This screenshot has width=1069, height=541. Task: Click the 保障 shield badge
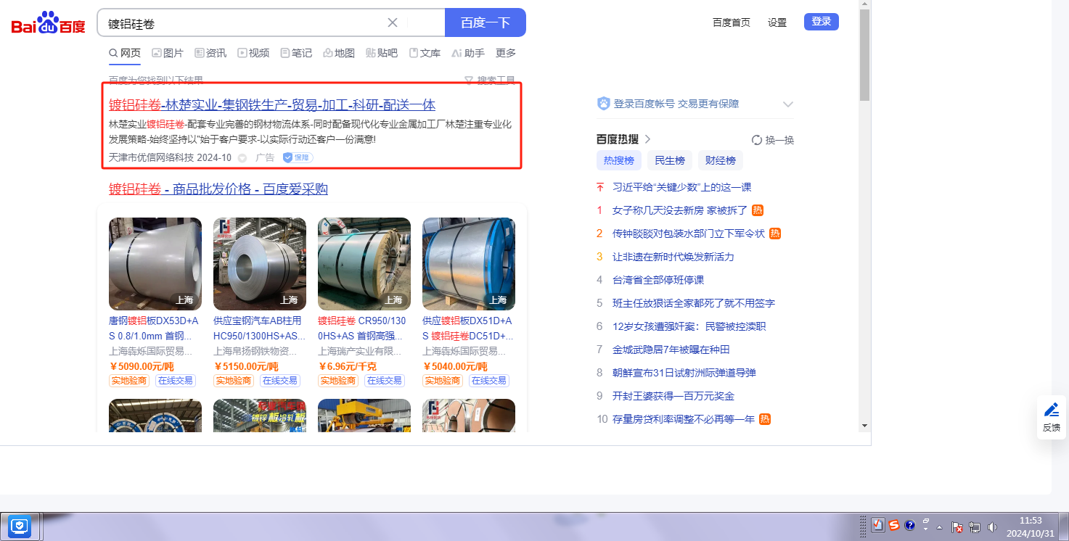298,157
